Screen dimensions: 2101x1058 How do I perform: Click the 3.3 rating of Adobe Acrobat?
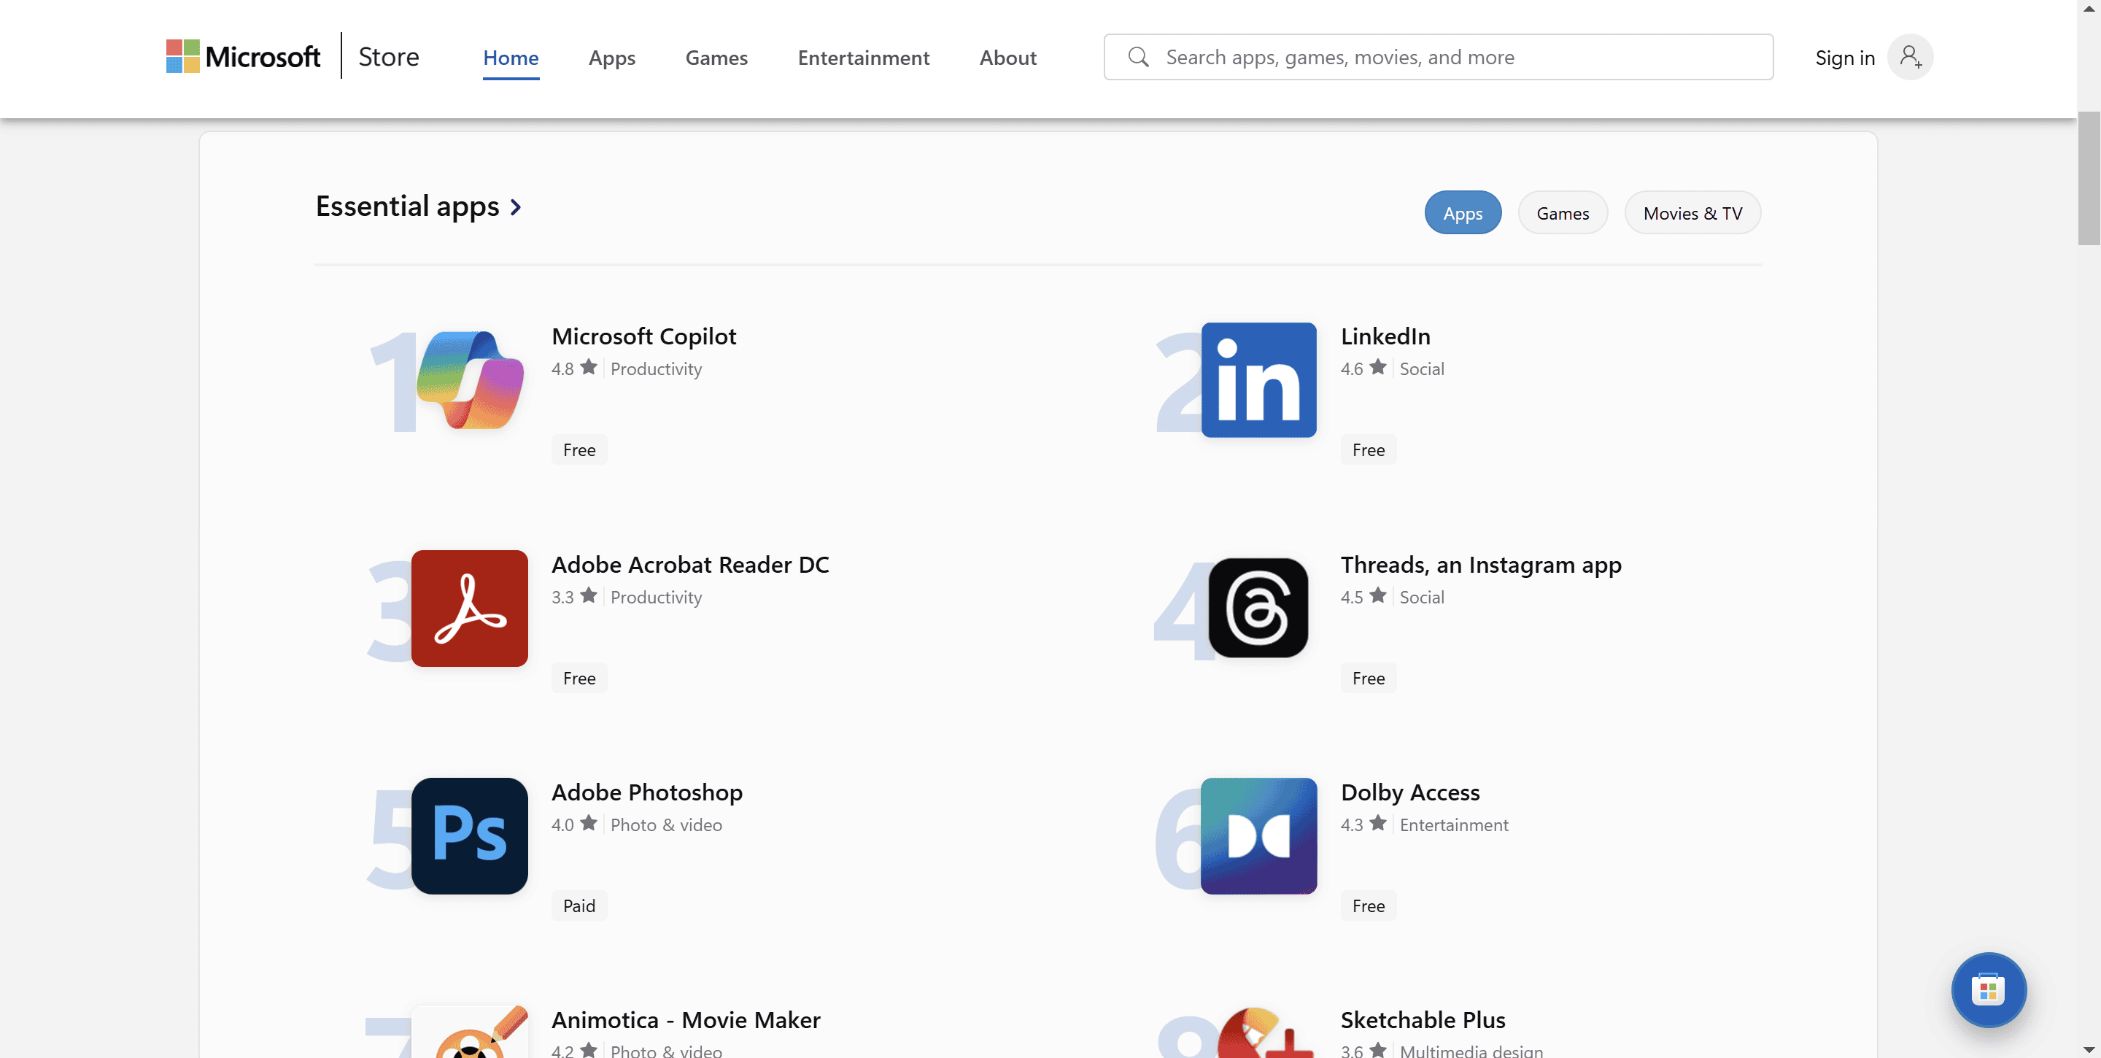(574, 596)
